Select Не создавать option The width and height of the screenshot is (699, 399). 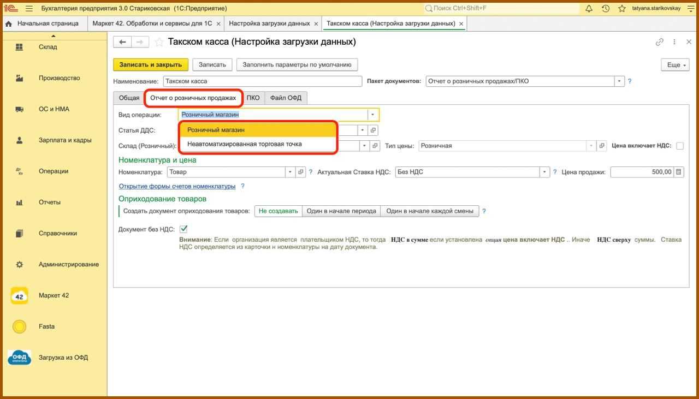[279, 211]
